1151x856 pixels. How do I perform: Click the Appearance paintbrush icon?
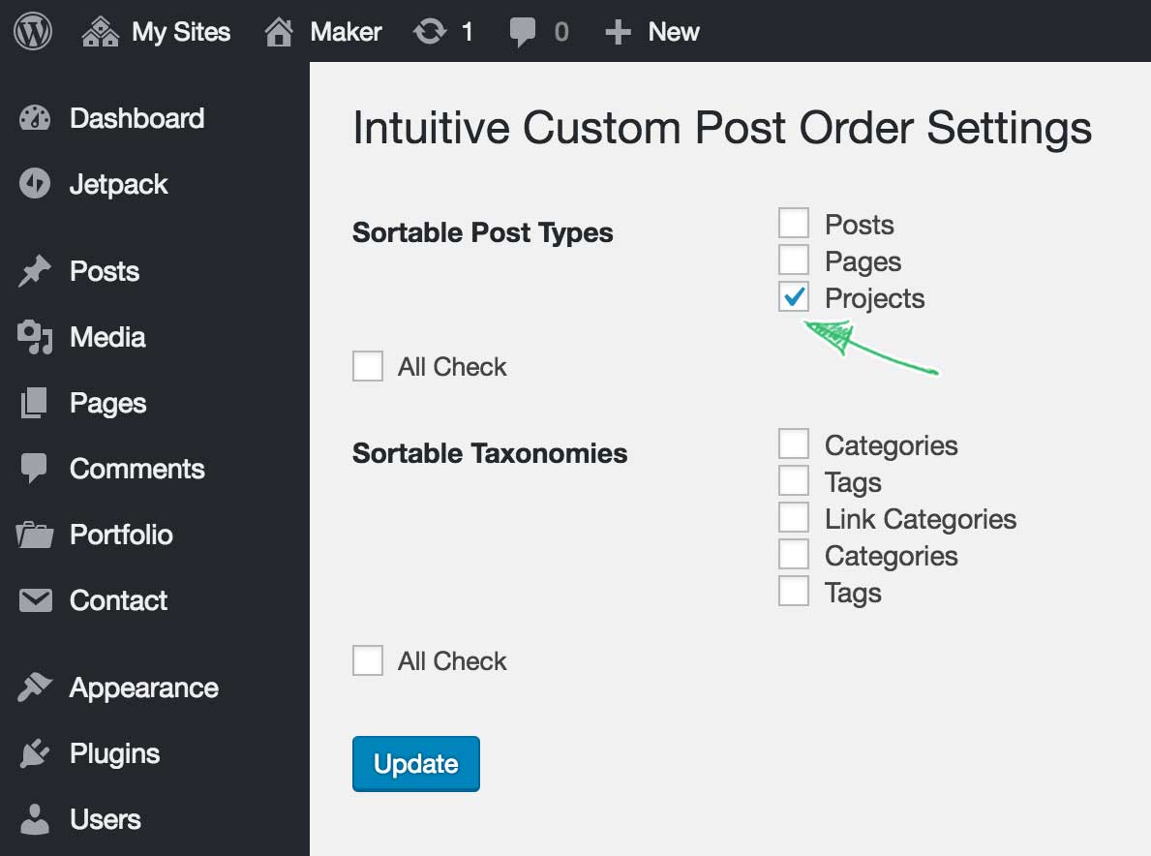[35, 688]
